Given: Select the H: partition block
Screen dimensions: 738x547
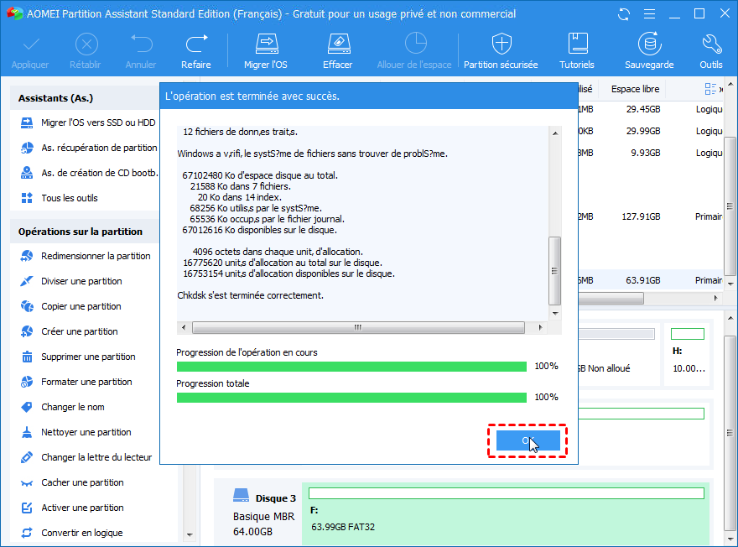Looking at the screenshot, I should 688,353.
